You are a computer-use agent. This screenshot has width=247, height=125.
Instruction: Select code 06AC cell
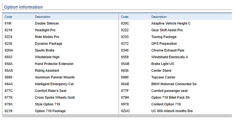9,84
